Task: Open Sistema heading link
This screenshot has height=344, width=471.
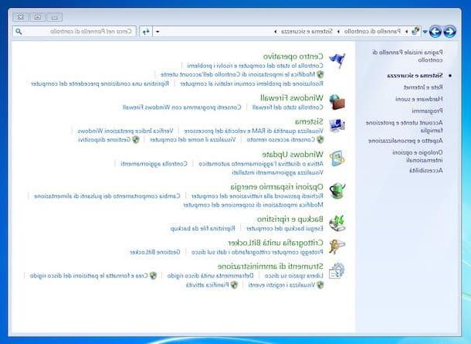Action: (309, 121)
